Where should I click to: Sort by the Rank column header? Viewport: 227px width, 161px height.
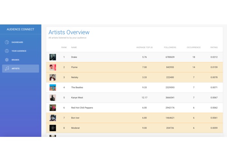(64, 47)
